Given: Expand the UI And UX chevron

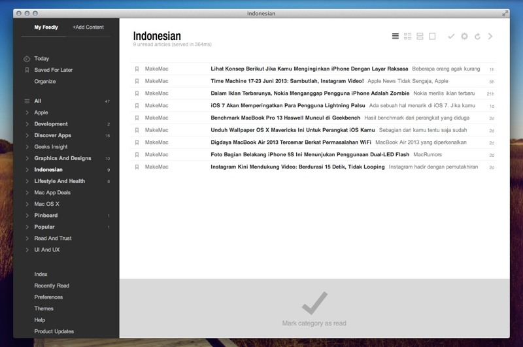Looking at the screenshot, I should 27,250.
